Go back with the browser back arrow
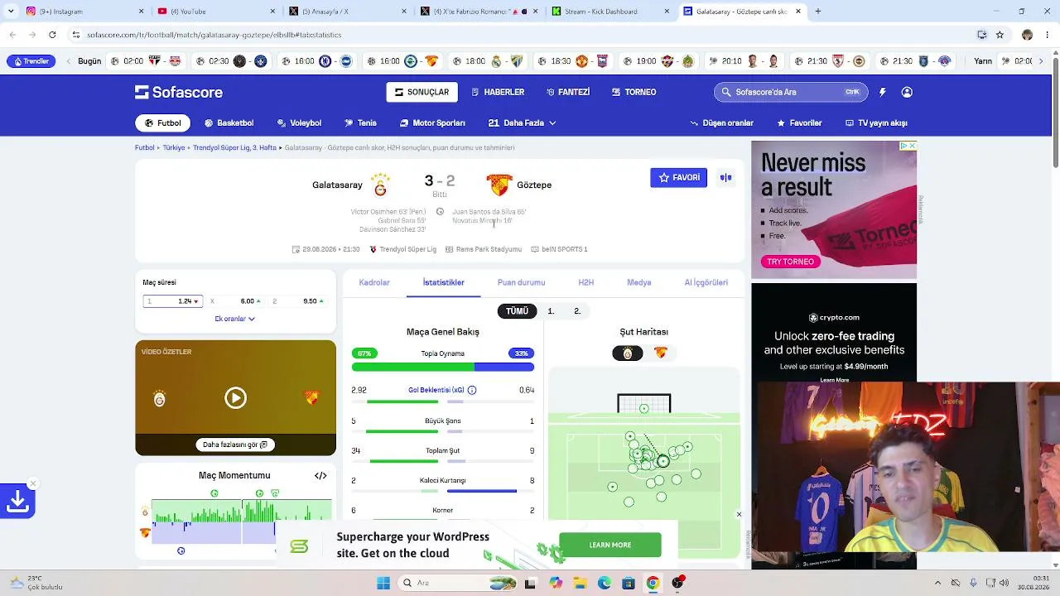 point(12,35)
